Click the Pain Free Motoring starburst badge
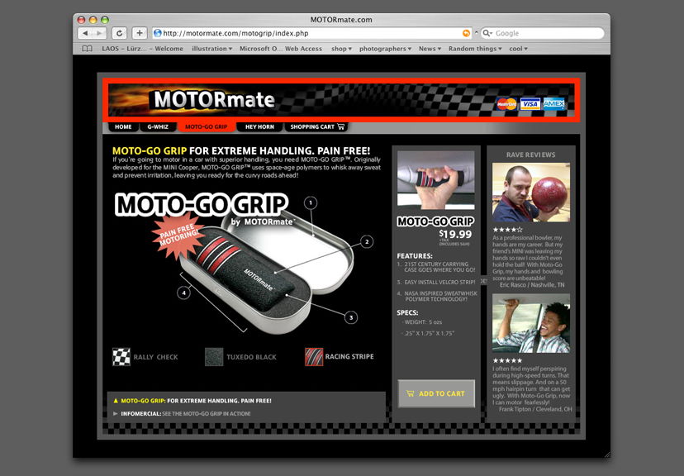 [178, 236]
